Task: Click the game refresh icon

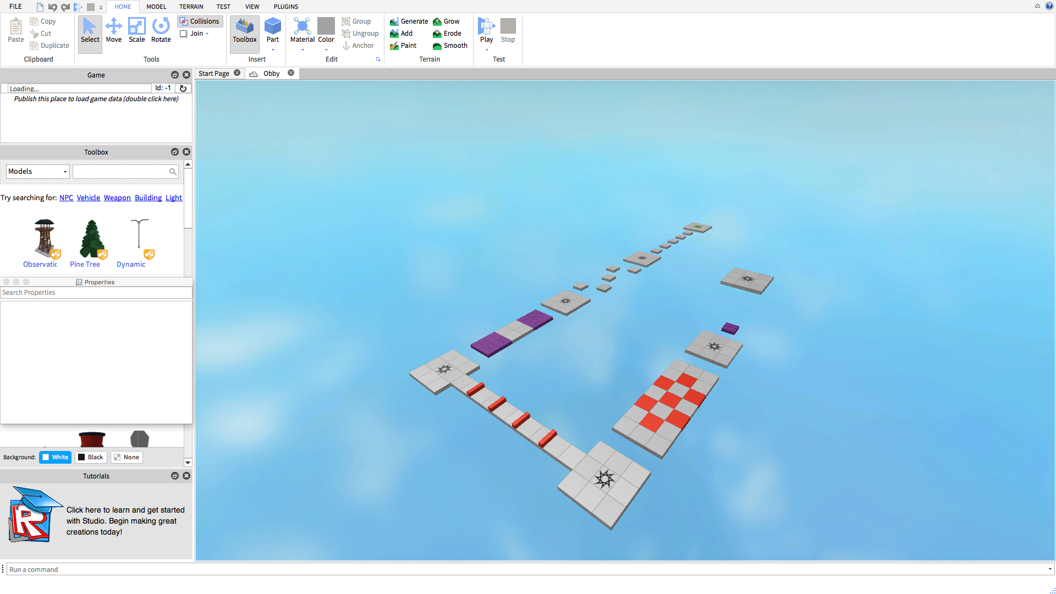Action: pyautogui.click(x=183, y=88)
